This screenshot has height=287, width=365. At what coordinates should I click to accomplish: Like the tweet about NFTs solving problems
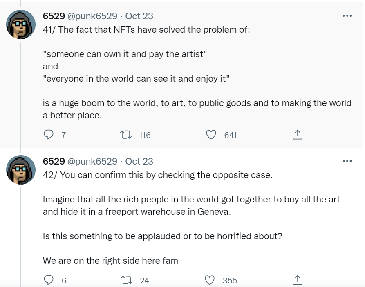211,135
